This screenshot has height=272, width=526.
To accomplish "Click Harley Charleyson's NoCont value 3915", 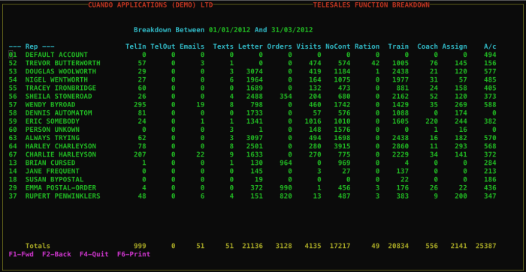I will (x=342, y=146).
